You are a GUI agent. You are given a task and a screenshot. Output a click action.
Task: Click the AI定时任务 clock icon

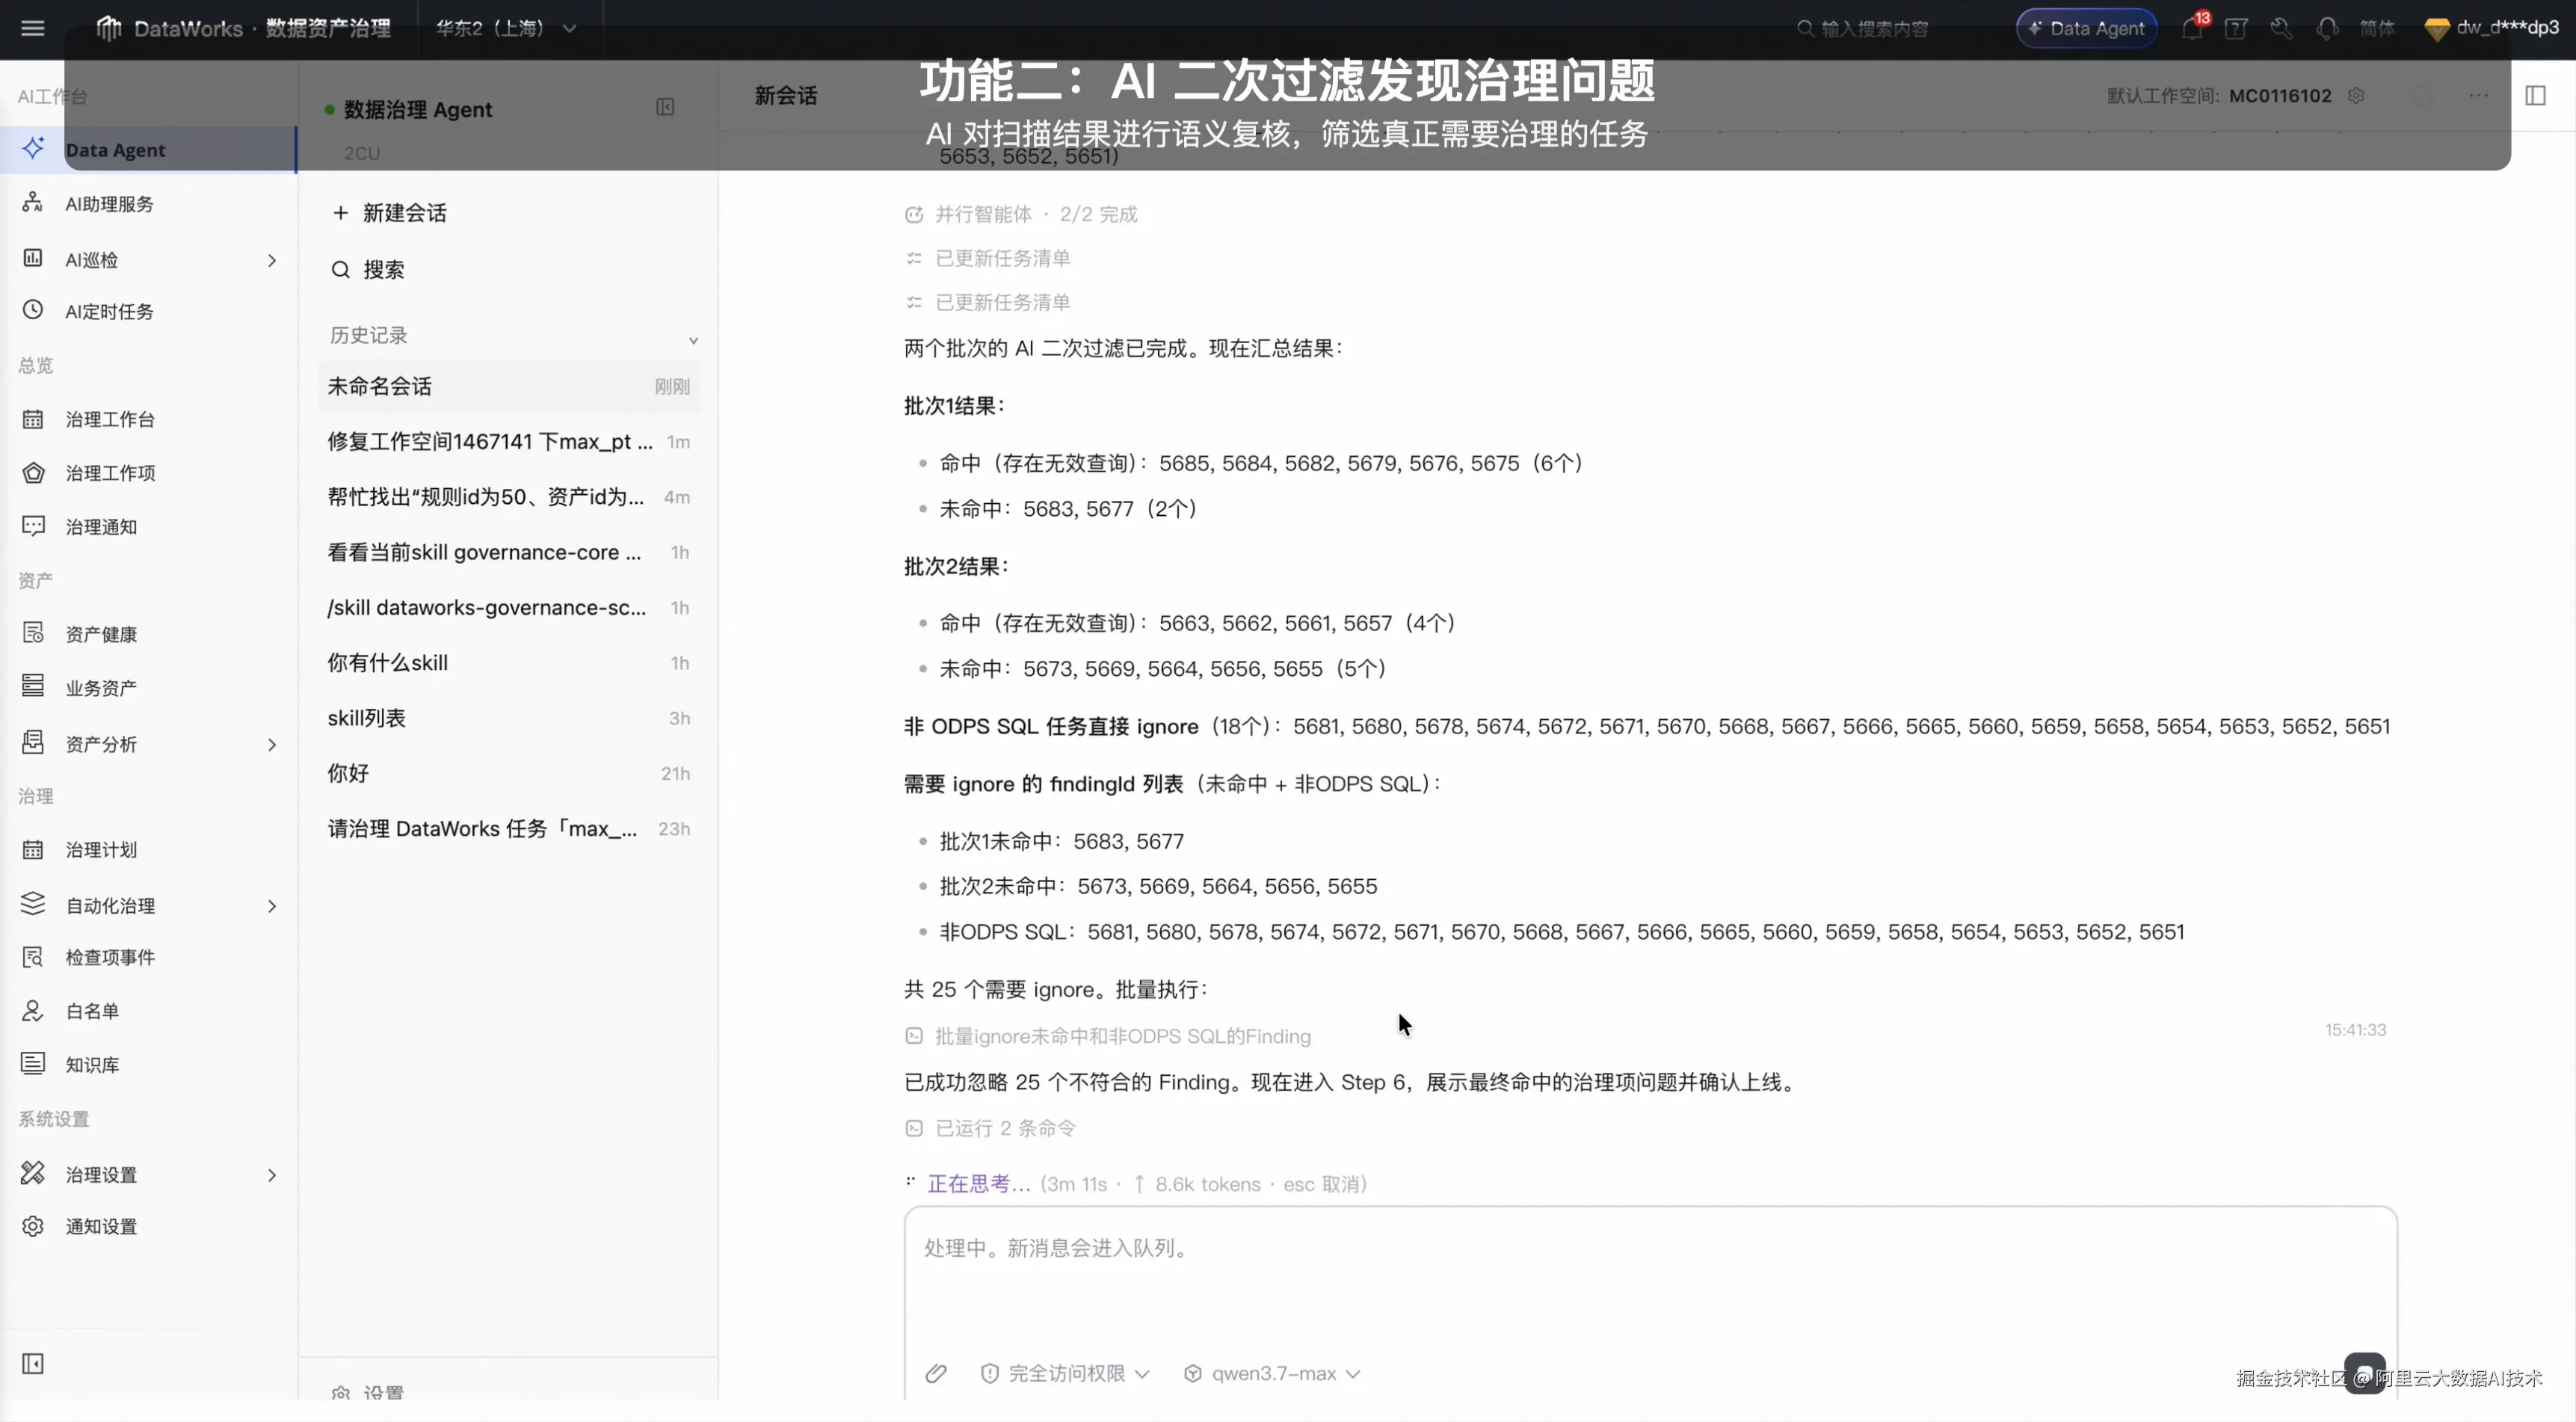[33, 310]
